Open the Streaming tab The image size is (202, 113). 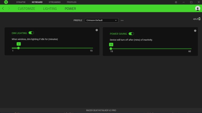click(x=55, y=2)
